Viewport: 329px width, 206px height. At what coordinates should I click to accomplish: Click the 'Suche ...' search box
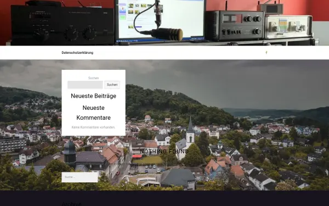point(80,177)
